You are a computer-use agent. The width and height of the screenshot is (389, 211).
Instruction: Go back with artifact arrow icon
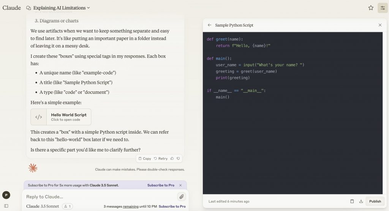tap(210, 25)
